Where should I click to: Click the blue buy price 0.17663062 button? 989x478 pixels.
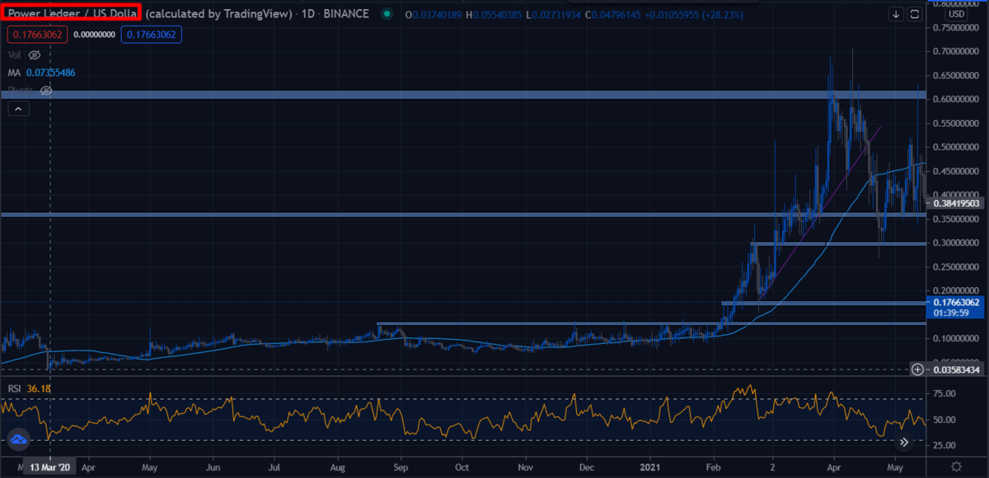coord(151,34)
